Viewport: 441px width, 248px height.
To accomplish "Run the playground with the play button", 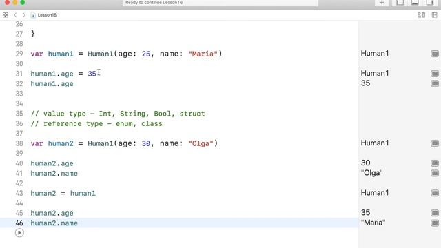I will (x=19, y=233).
